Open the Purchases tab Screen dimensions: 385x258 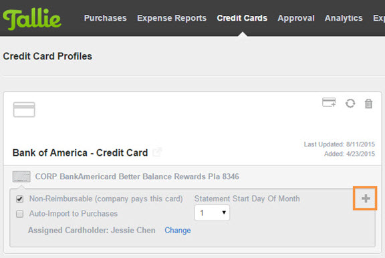[x=106, y=18]
